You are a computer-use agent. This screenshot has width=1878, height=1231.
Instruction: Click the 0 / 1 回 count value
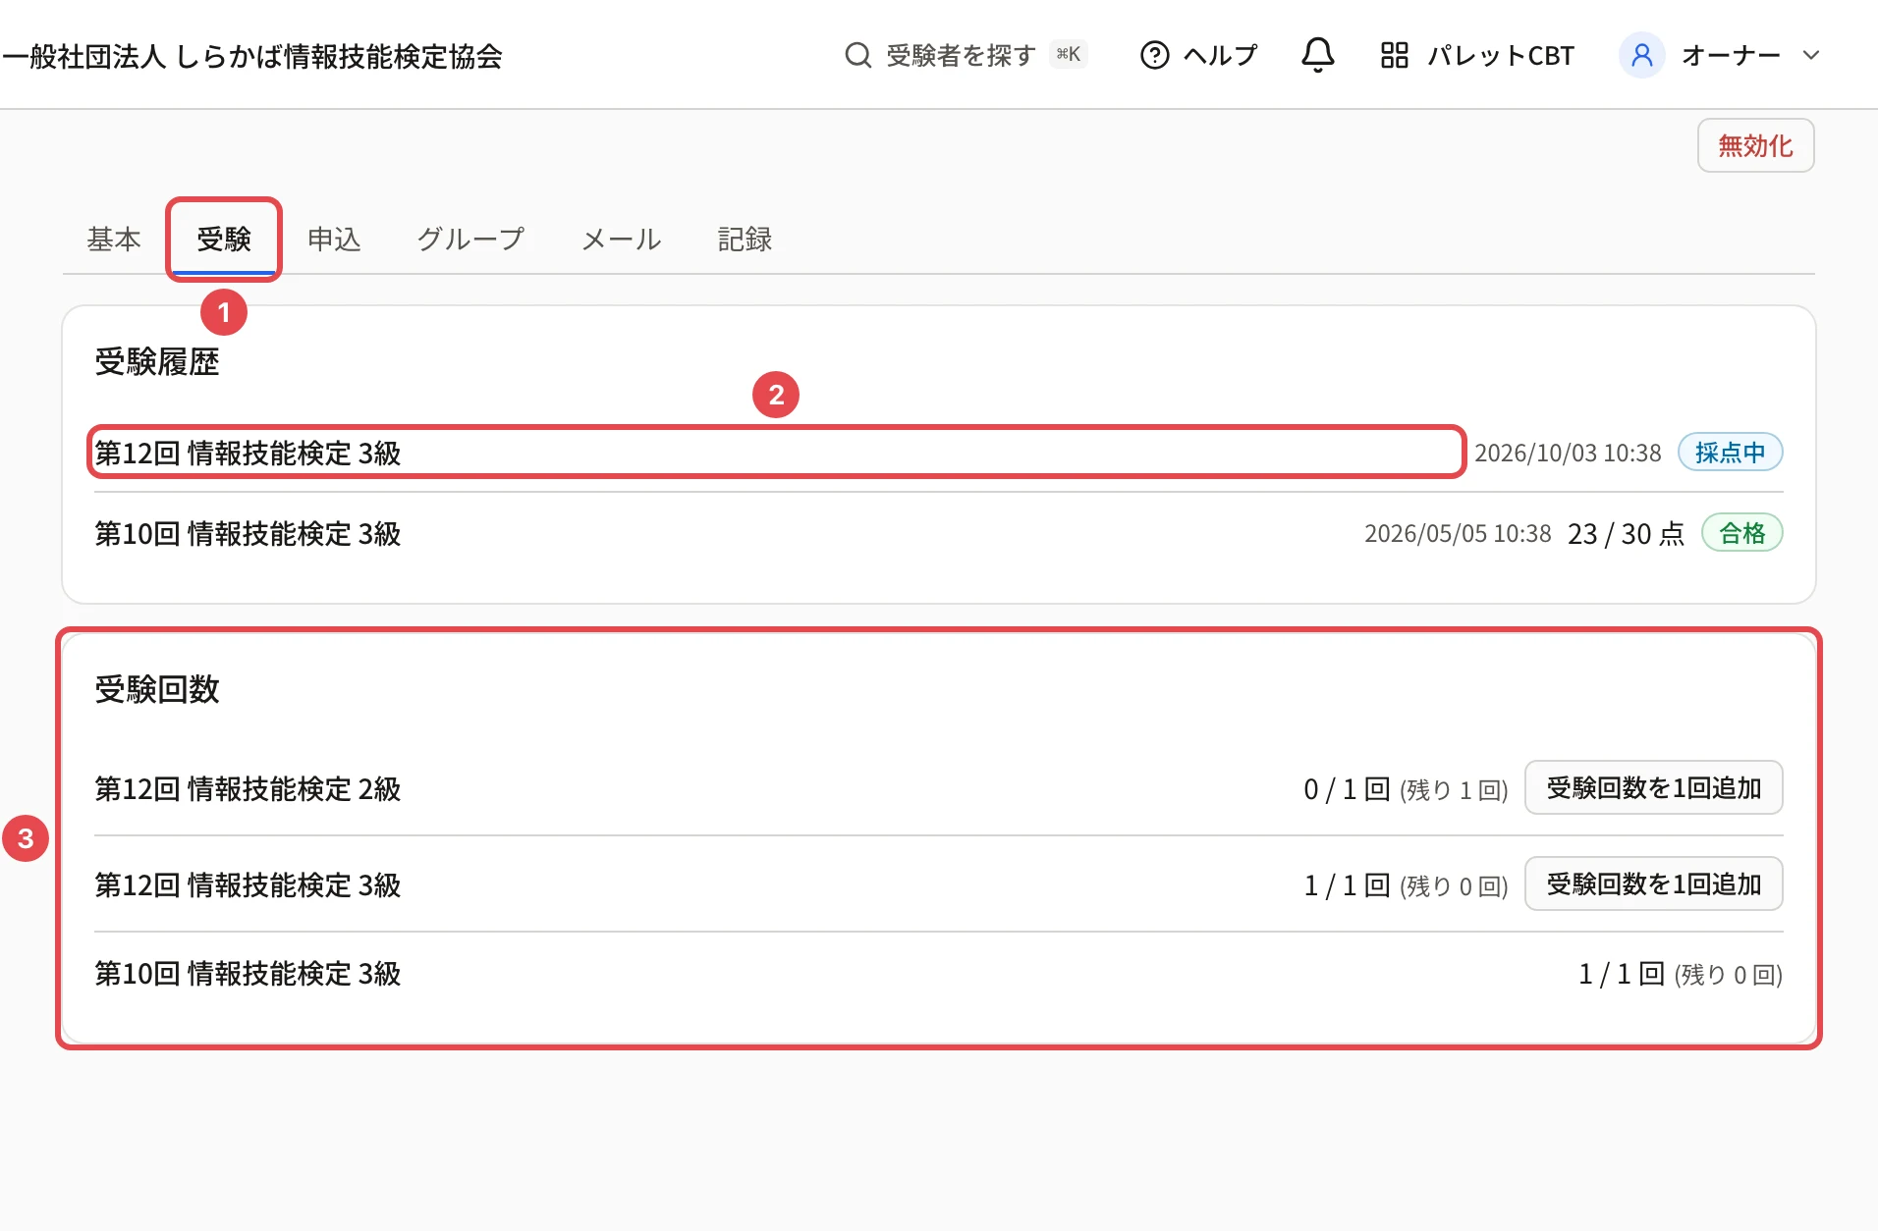[x=1347, y=788]
